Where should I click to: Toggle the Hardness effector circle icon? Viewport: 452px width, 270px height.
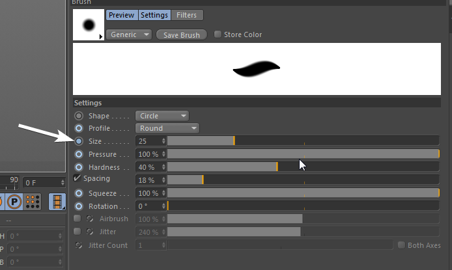[79, 167]
